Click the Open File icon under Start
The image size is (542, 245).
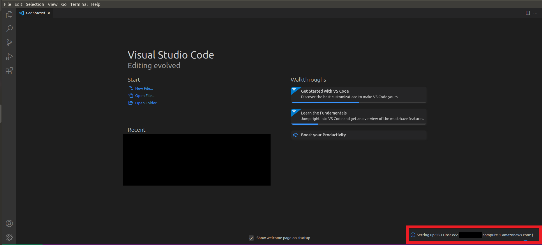click(131, 96)
